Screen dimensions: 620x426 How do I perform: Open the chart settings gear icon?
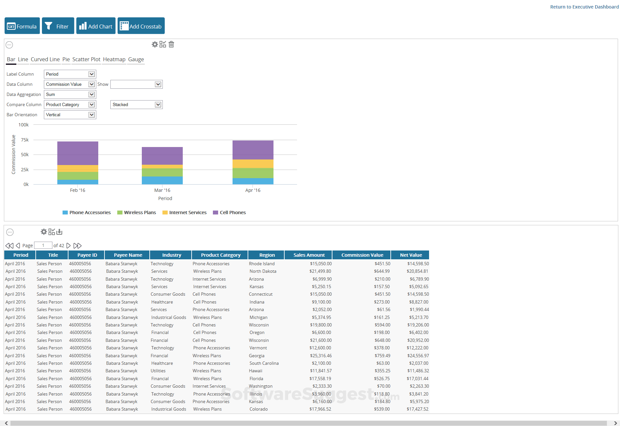tap(155, 45)
